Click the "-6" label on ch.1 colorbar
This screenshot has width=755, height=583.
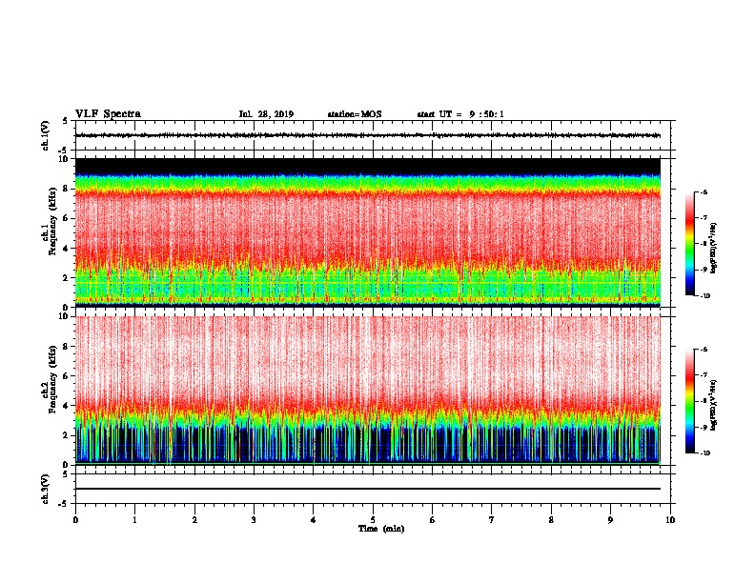click(704, 191)
